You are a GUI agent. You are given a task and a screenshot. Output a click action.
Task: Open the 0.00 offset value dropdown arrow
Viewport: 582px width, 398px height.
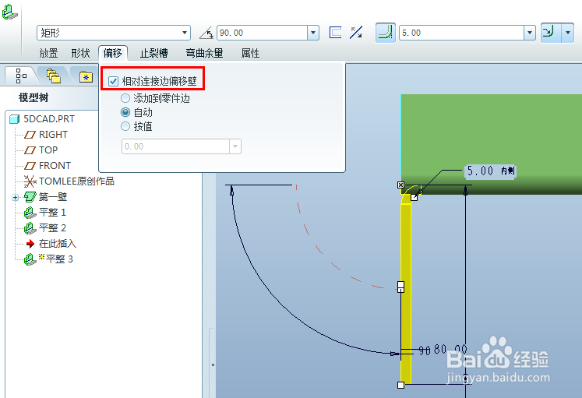point(235,146)
